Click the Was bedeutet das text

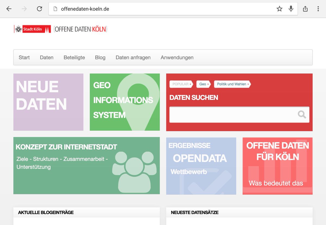click(276, 183)
